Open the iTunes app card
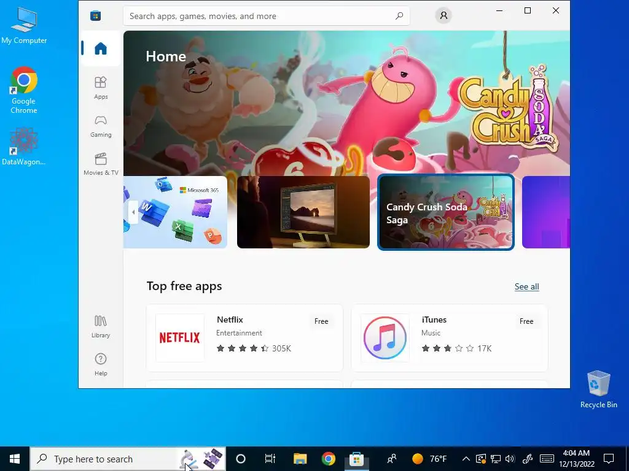The image size is (629, 471). pyautogui.click(x=449, y=338)
